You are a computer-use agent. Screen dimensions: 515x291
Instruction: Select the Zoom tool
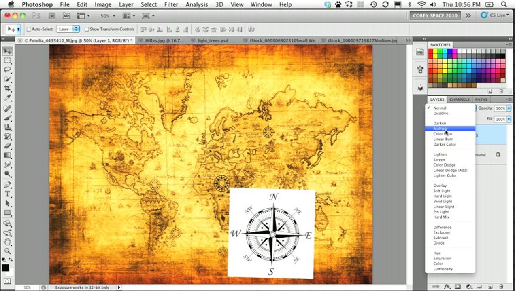7,251
